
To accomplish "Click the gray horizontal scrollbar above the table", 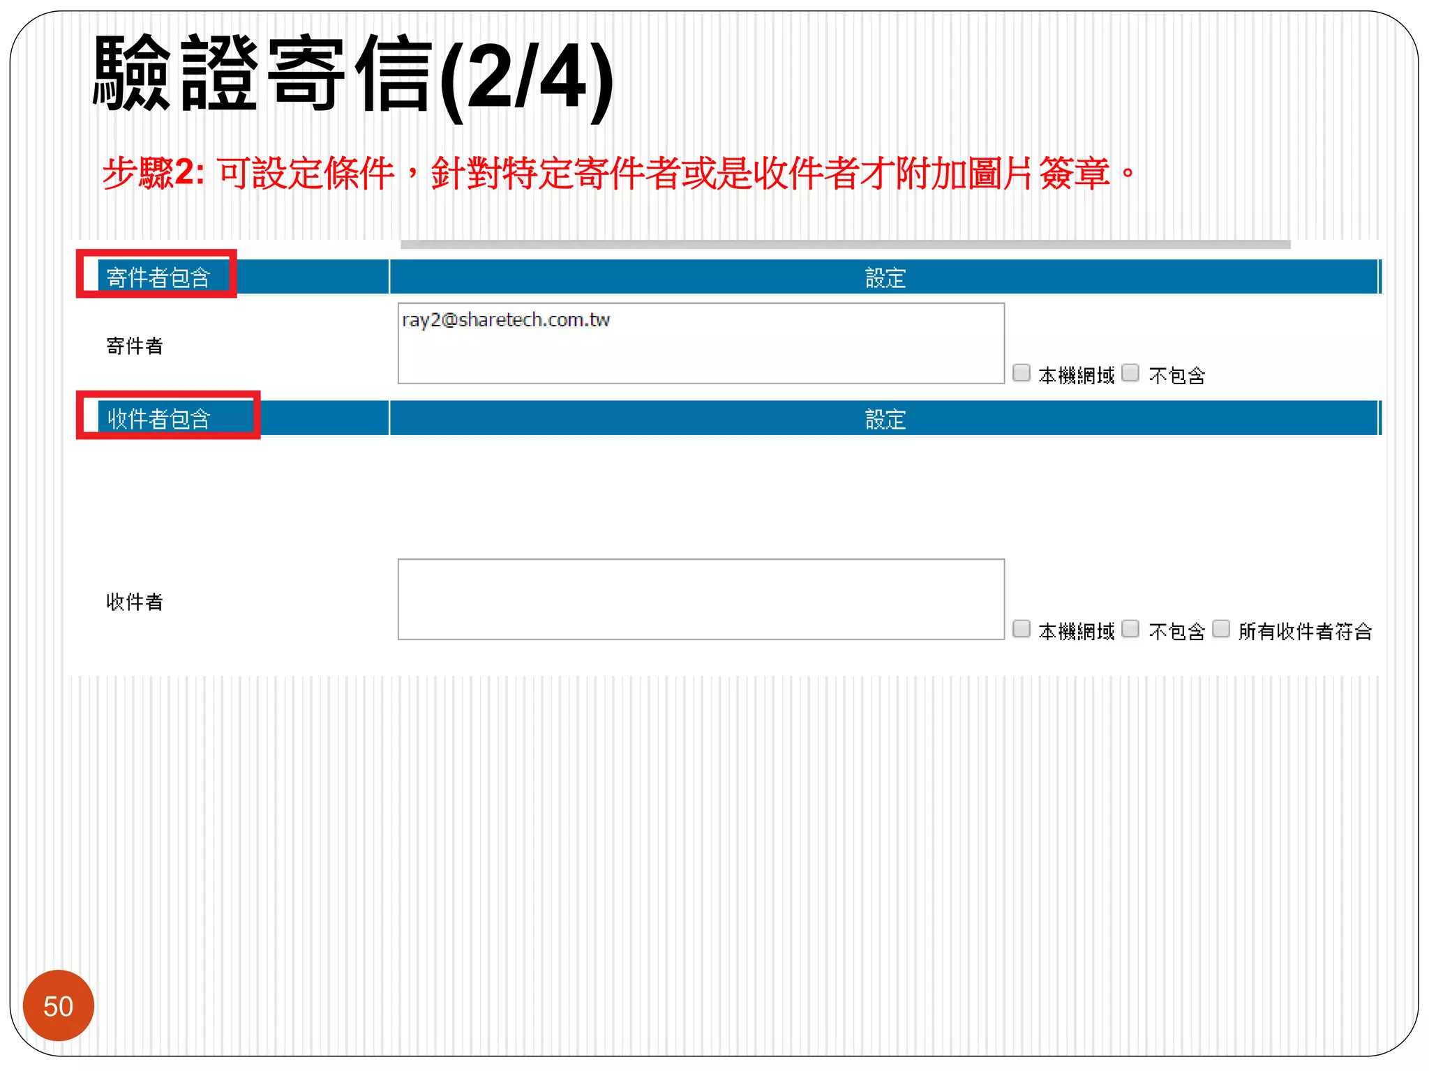I will click(x=846, y=244).
